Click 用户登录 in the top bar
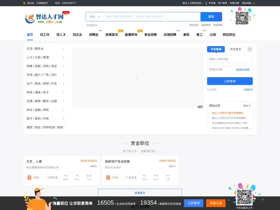Viewport: 280px width, 210px height. (222, 3)
